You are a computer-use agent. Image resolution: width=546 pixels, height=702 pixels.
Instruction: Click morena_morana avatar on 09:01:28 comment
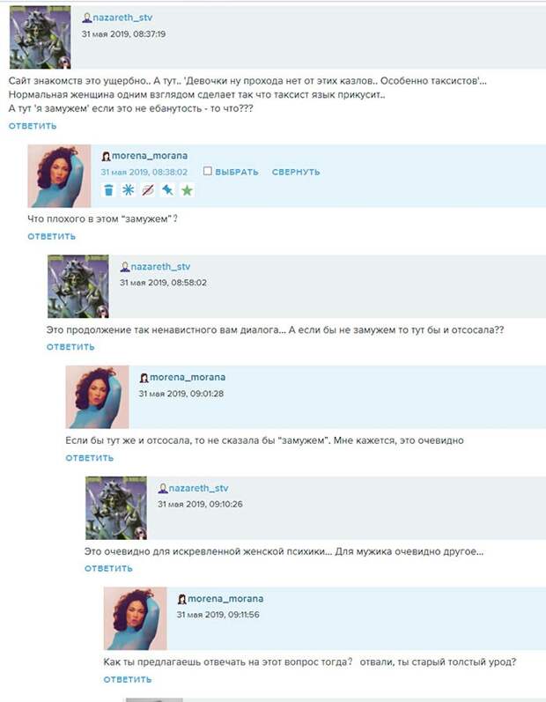(97, 397)
